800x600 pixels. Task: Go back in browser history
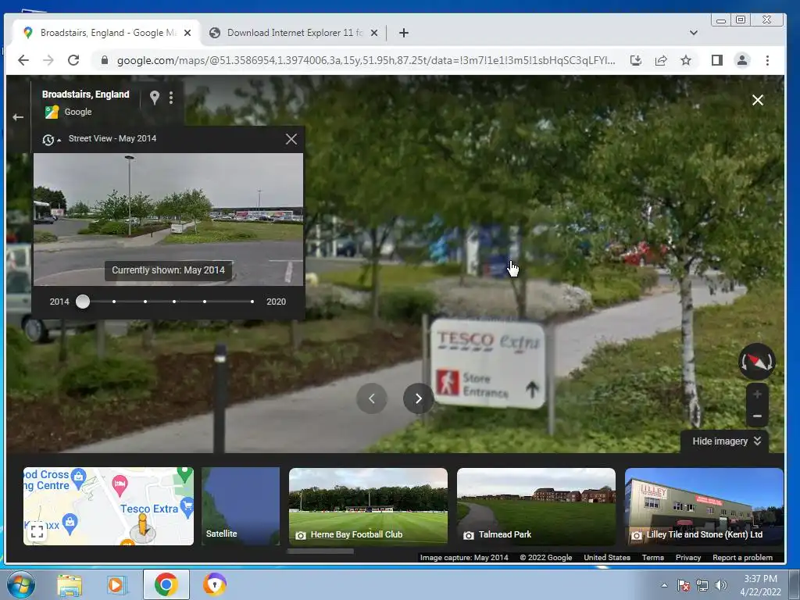tap(23, 60)
